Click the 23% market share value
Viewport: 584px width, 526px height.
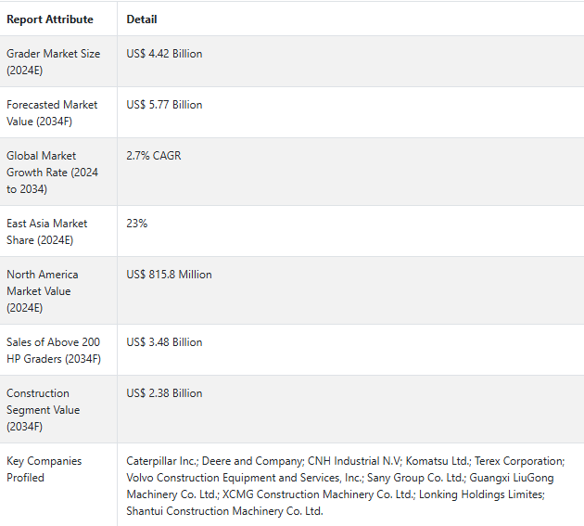[x=136, y=224]
